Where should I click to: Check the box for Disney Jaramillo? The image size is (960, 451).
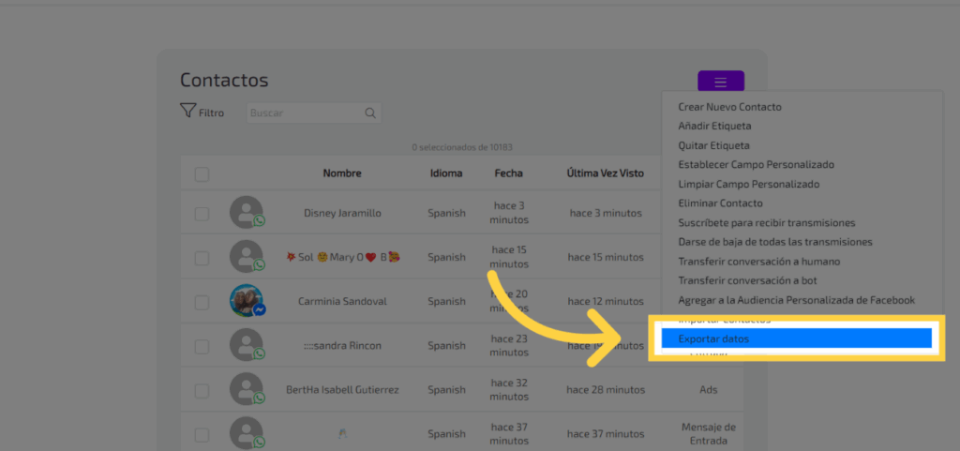pos(202,214)
